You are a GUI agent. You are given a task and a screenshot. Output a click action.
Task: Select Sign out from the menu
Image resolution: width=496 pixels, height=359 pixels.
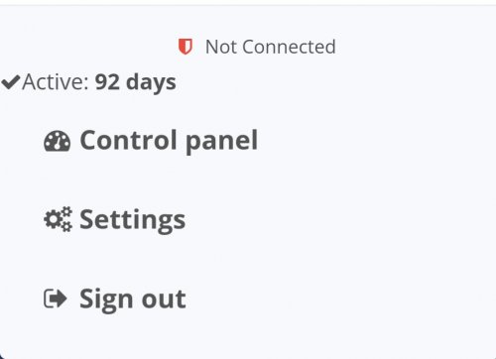115,299
